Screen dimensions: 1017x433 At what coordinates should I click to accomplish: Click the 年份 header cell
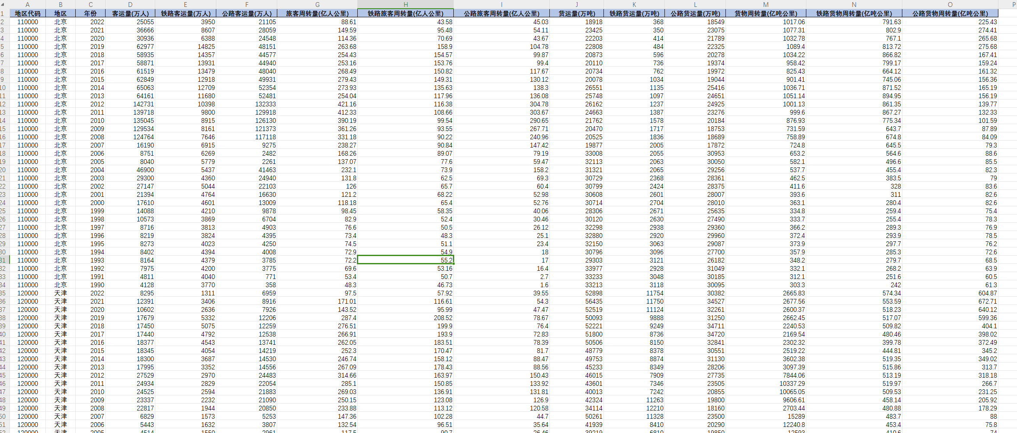(90, 13)
